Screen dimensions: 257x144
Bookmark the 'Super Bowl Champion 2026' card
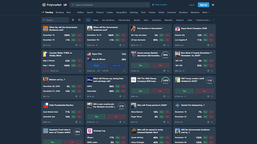(x=212, y=45)
